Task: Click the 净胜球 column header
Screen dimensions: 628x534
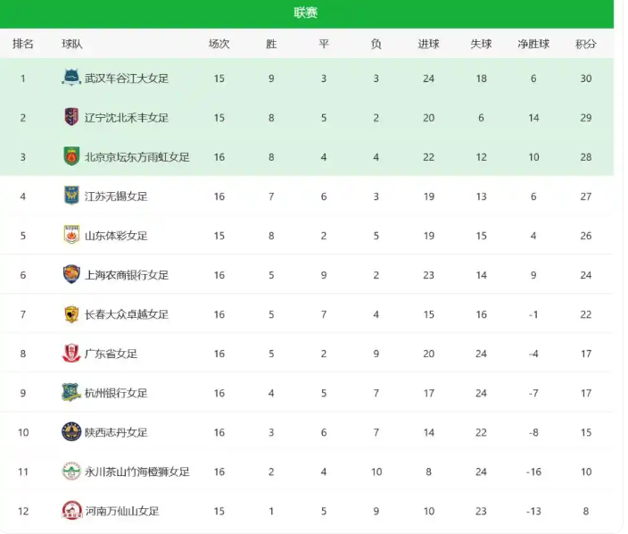Action: click(533, 44)
